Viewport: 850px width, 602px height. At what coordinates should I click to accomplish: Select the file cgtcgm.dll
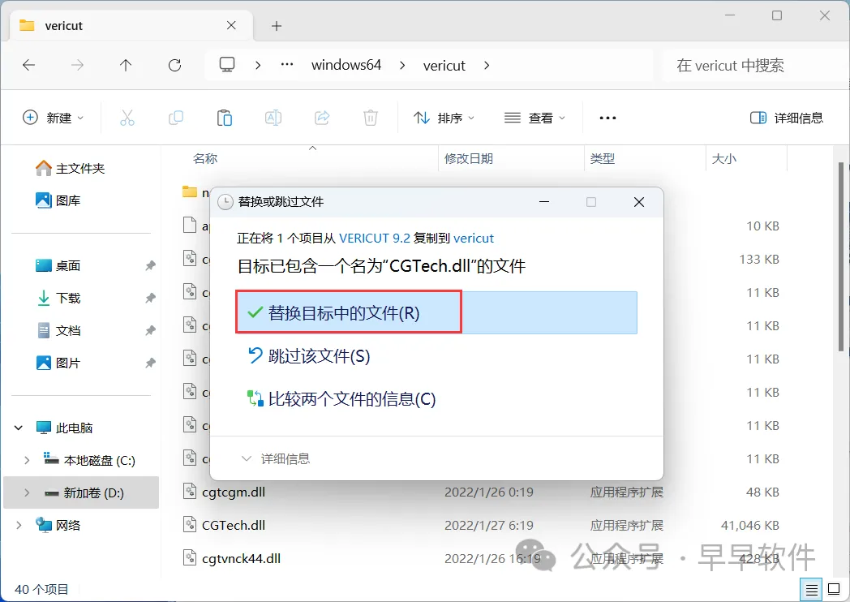coord(234,492)
